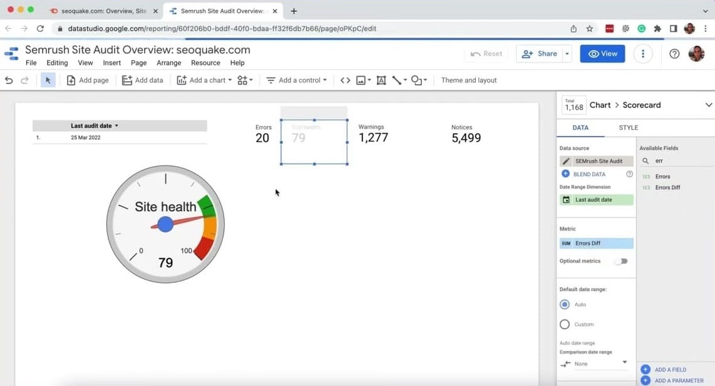Click the Data Studio logo icon

(x=11, y=54)
